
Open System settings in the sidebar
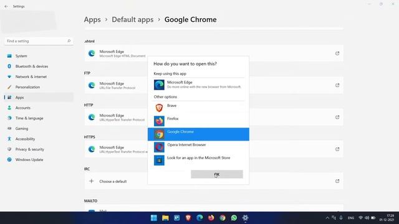[x=39, y=56]
